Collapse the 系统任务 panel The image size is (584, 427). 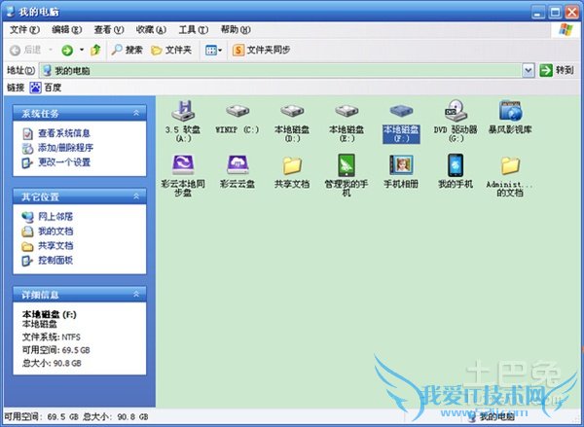[x=136, y=113]
